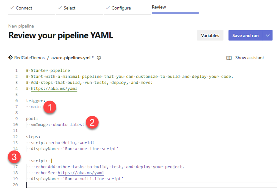Click Show assistant text

[249, 58]
